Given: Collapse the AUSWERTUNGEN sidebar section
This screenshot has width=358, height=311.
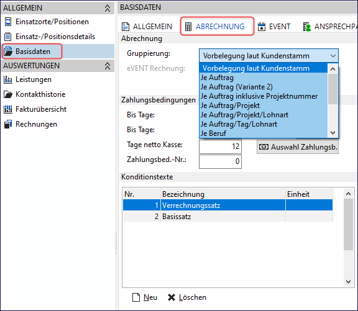Looking at the screenshot, I should pos(108,66).
